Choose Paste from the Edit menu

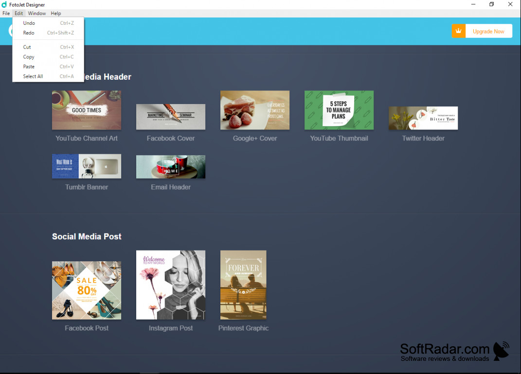click(48, 67)
